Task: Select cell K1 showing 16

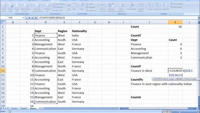Action: point(175,27)
